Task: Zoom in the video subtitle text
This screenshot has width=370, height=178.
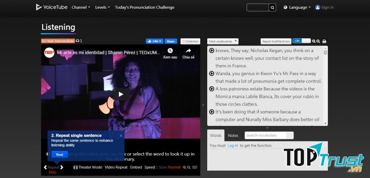Action: (x=185, y=167)
